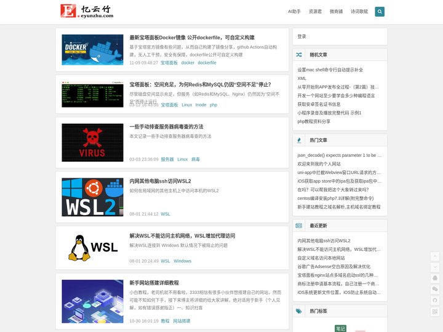The width and height of the screenshot is (443, 332).
Task: Click the 病毒 tag
Action: [x=195, y=159]
